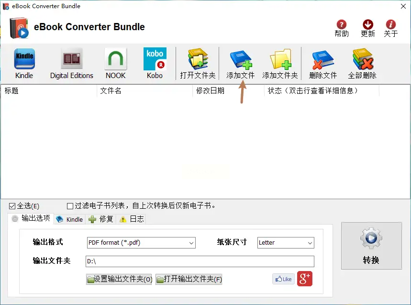Close the eBook Converter Bundle window
The image size is (411, 305).
[x=403, y=6]
